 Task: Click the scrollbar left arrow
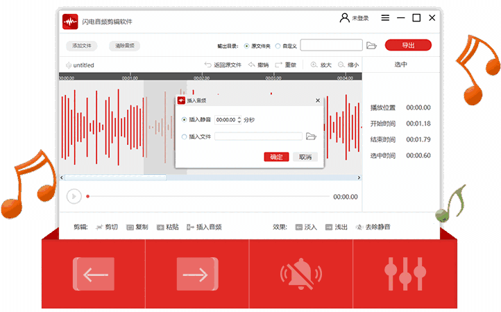[x=62, y=177]
